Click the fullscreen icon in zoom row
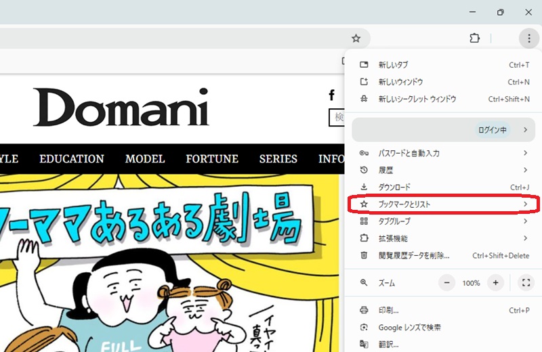 point(526,283)
